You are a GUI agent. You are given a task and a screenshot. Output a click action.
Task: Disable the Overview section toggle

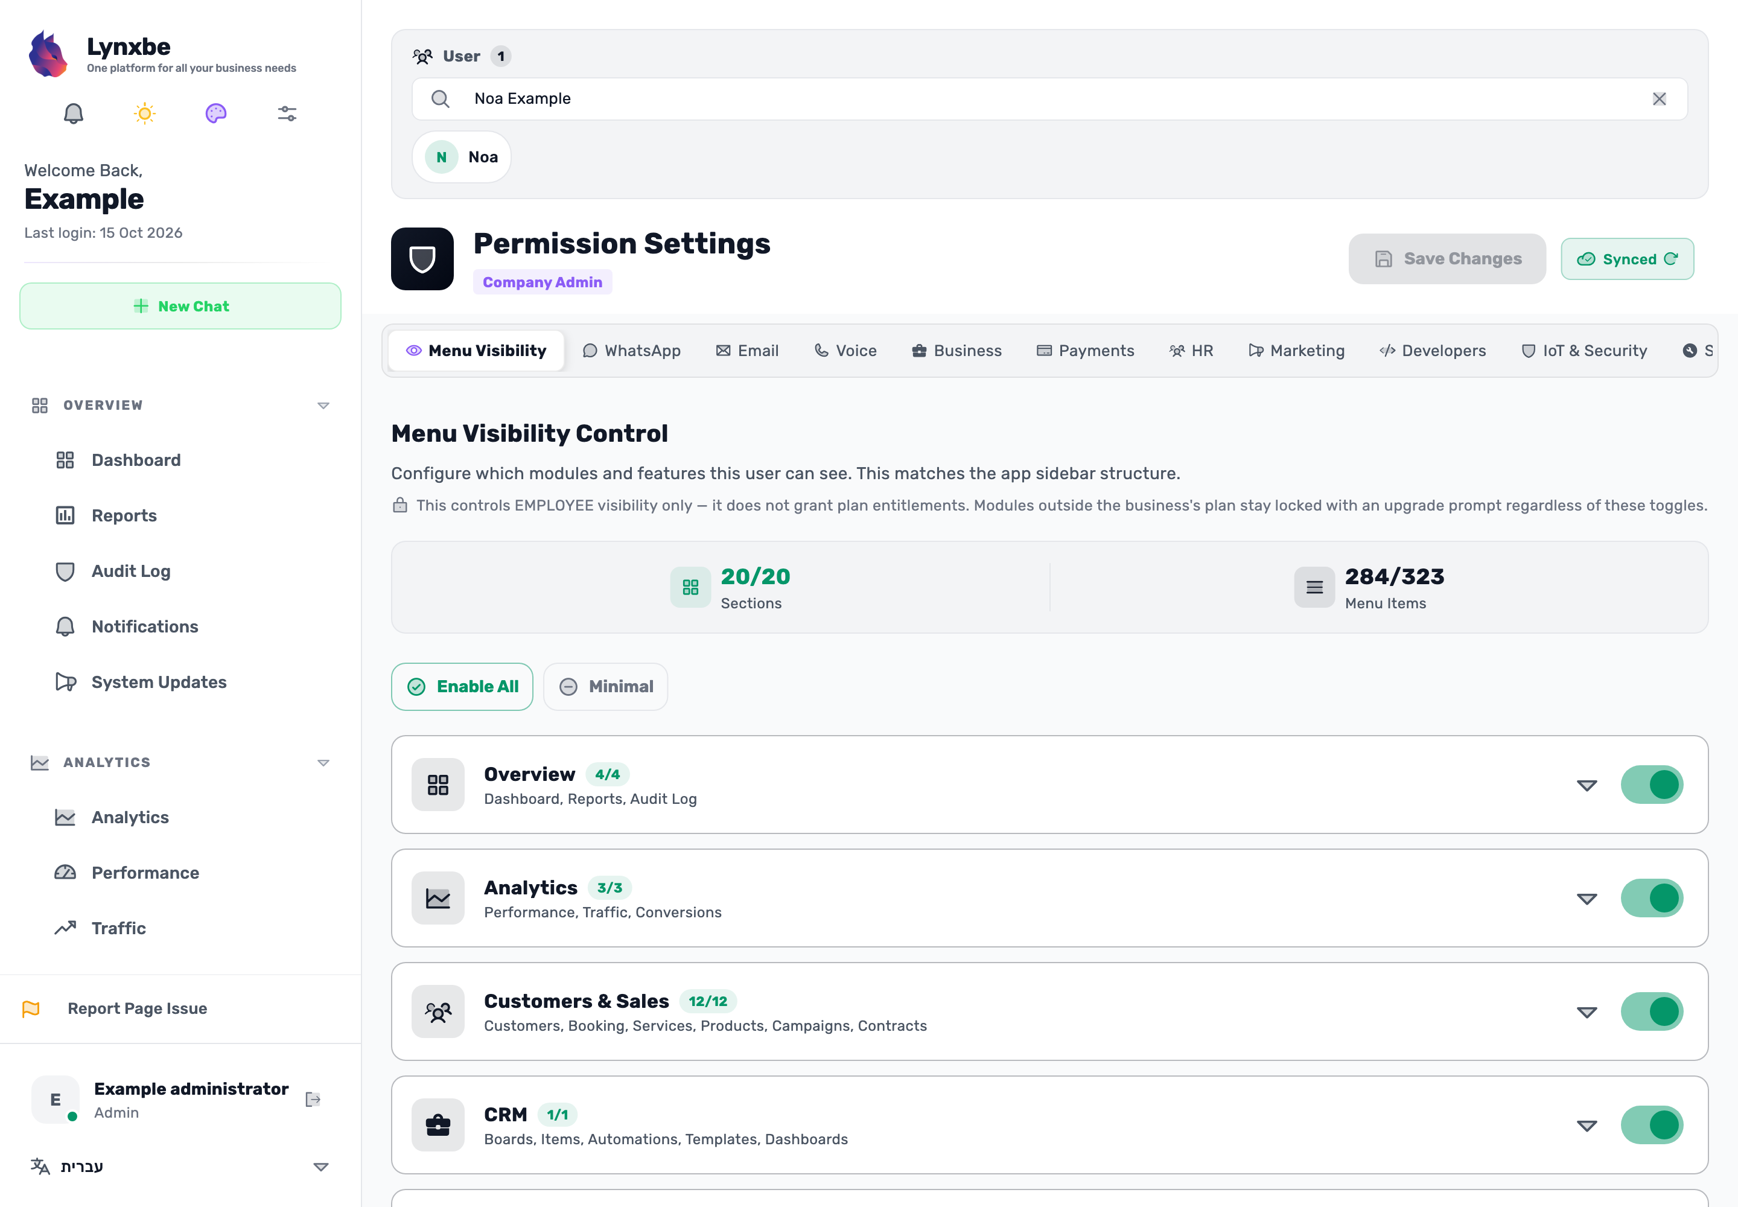[x=1652, y=785]
